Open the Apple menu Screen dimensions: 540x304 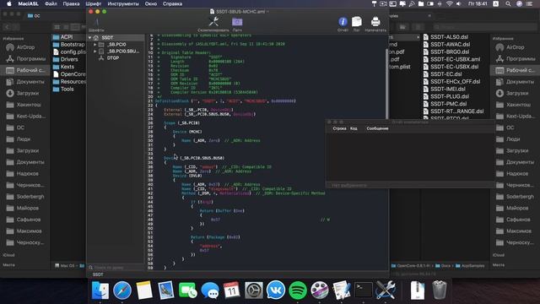[9, 3]
